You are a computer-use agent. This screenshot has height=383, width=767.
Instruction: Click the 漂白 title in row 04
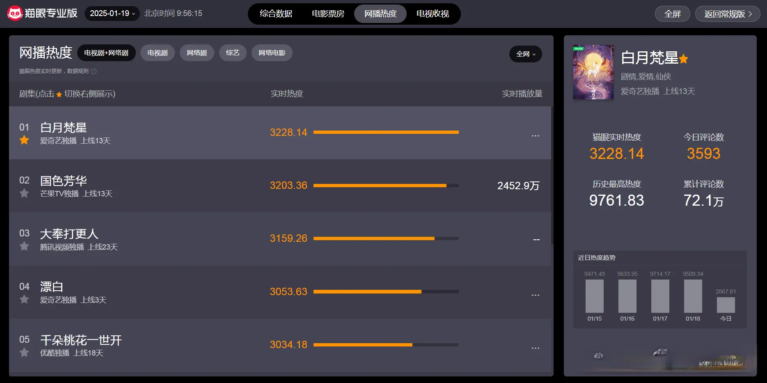pyautogui.click(x=51, y=287)
